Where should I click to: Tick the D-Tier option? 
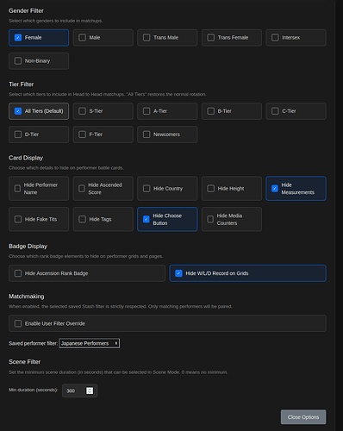pyautogui.click(x=18, y=134)
